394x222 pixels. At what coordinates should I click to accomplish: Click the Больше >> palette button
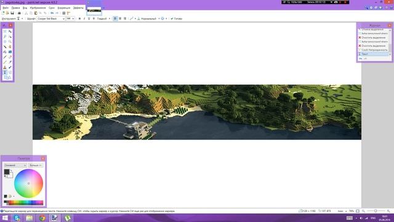36,165
